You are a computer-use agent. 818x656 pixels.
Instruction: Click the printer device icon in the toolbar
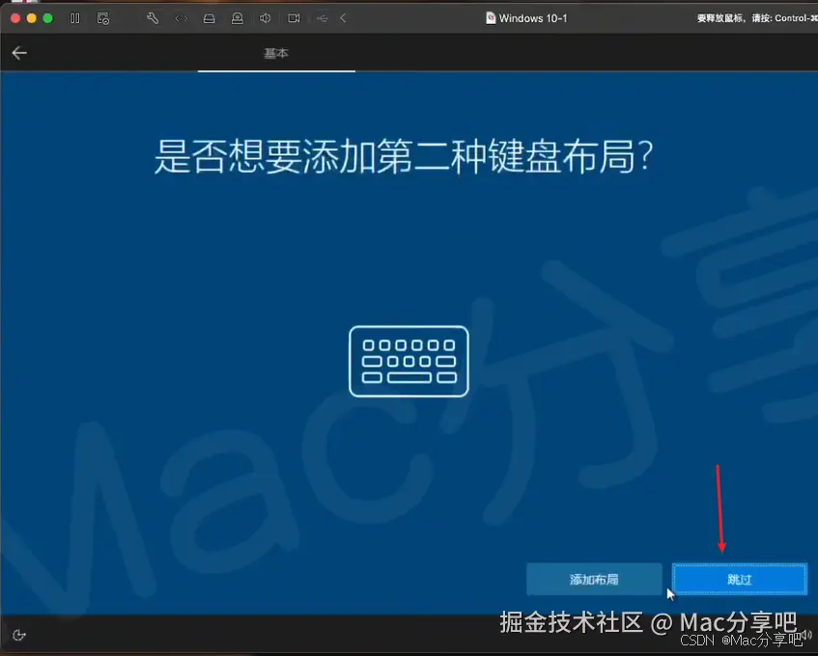[239, 17]
